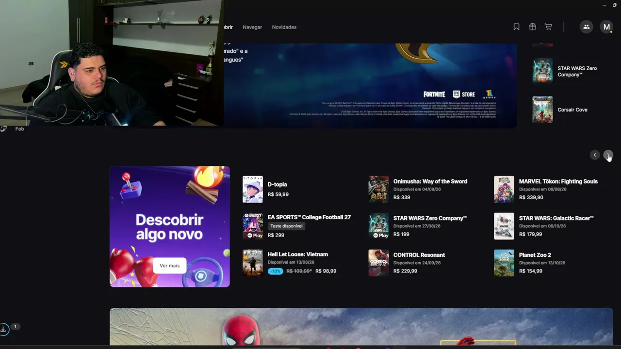Select the STAR WARS: Galactic Racer title
The width and height of the screenshot is (621, 349).
tap(556, 218)
